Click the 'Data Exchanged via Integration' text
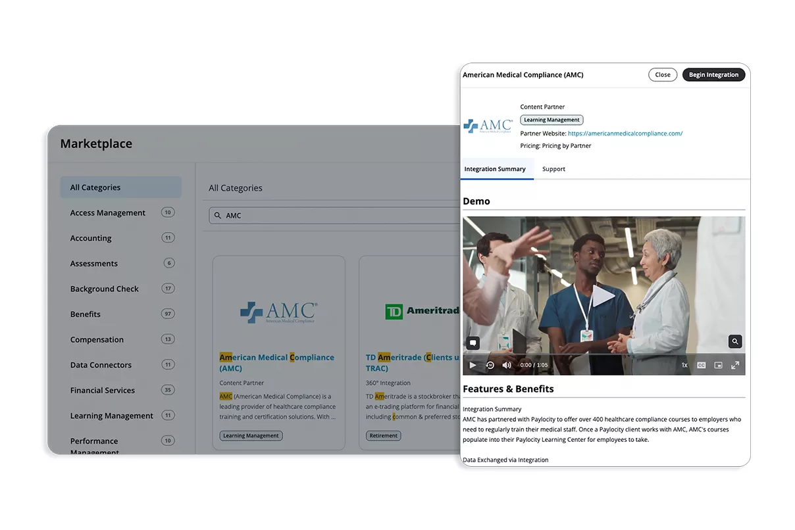Viewport: 795px width, 530px height. pos(505,460)
